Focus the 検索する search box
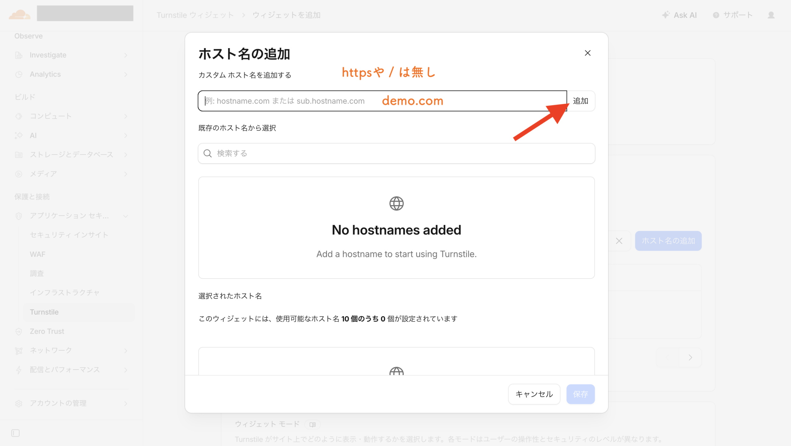 pyautogui.click(x=396, y=153)
